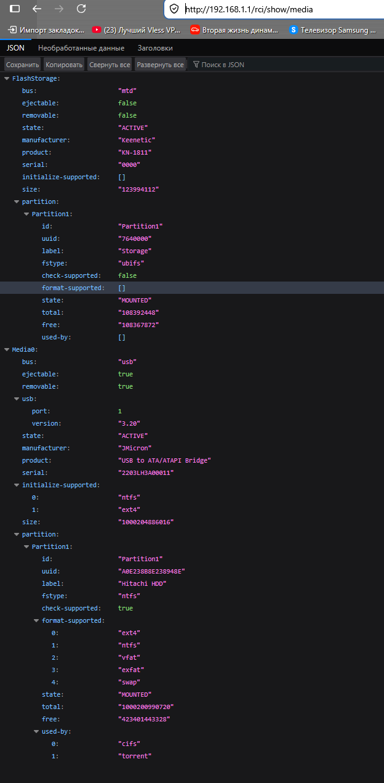The width and height of the screenshot is (384, 783).
Task: Click the reload page icon
Action: pos(81,9)
